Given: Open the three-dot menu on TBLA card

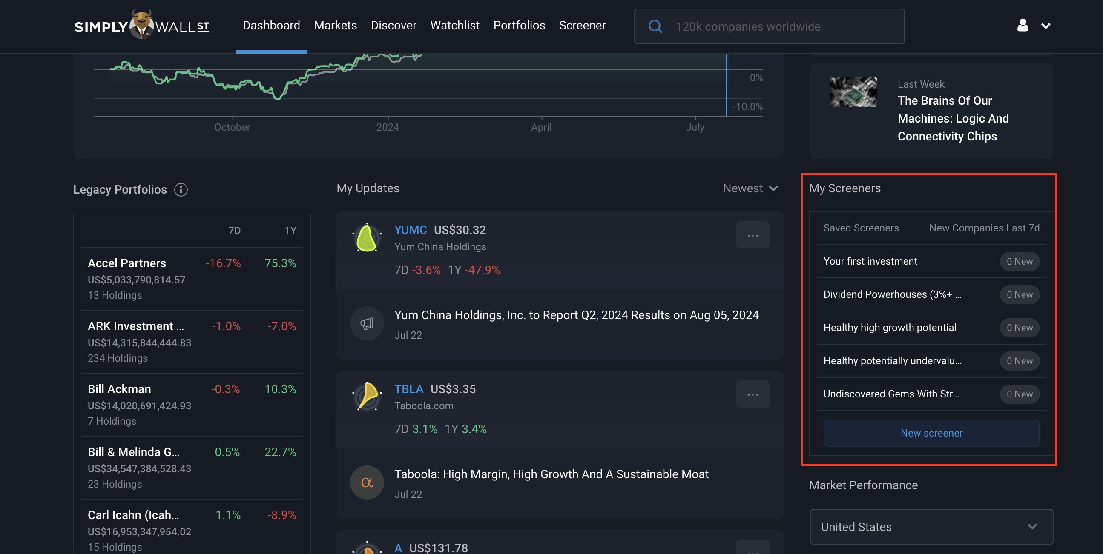Looking at the screenshot, I should click(x=753, y=394).
